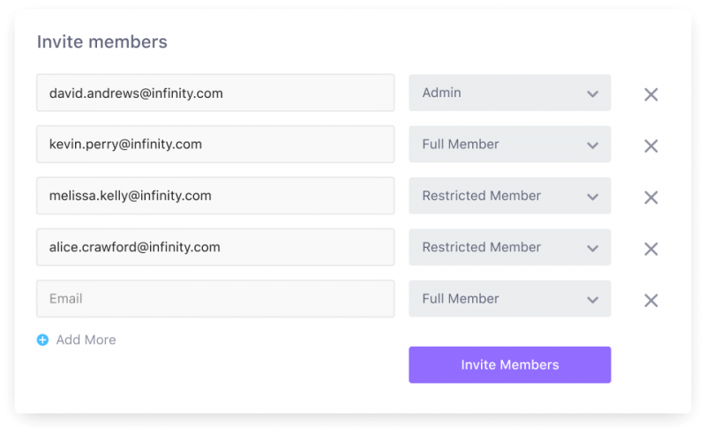This screenshot has width=706, height=434.
Task: Edit the david.andrews@infinity.com field
Action: coord(214,93)
